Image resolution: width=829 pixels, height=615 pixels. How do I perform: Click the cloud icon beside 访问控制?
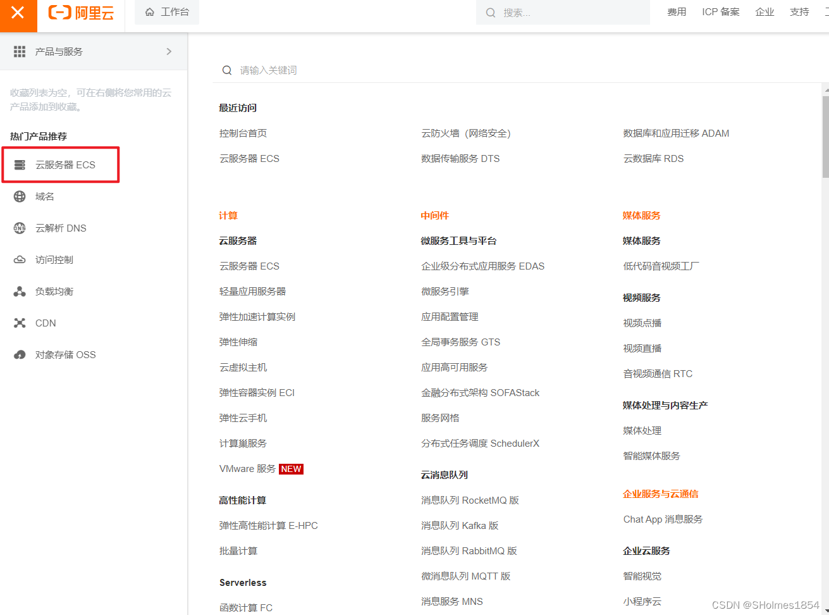click(19, 259)
